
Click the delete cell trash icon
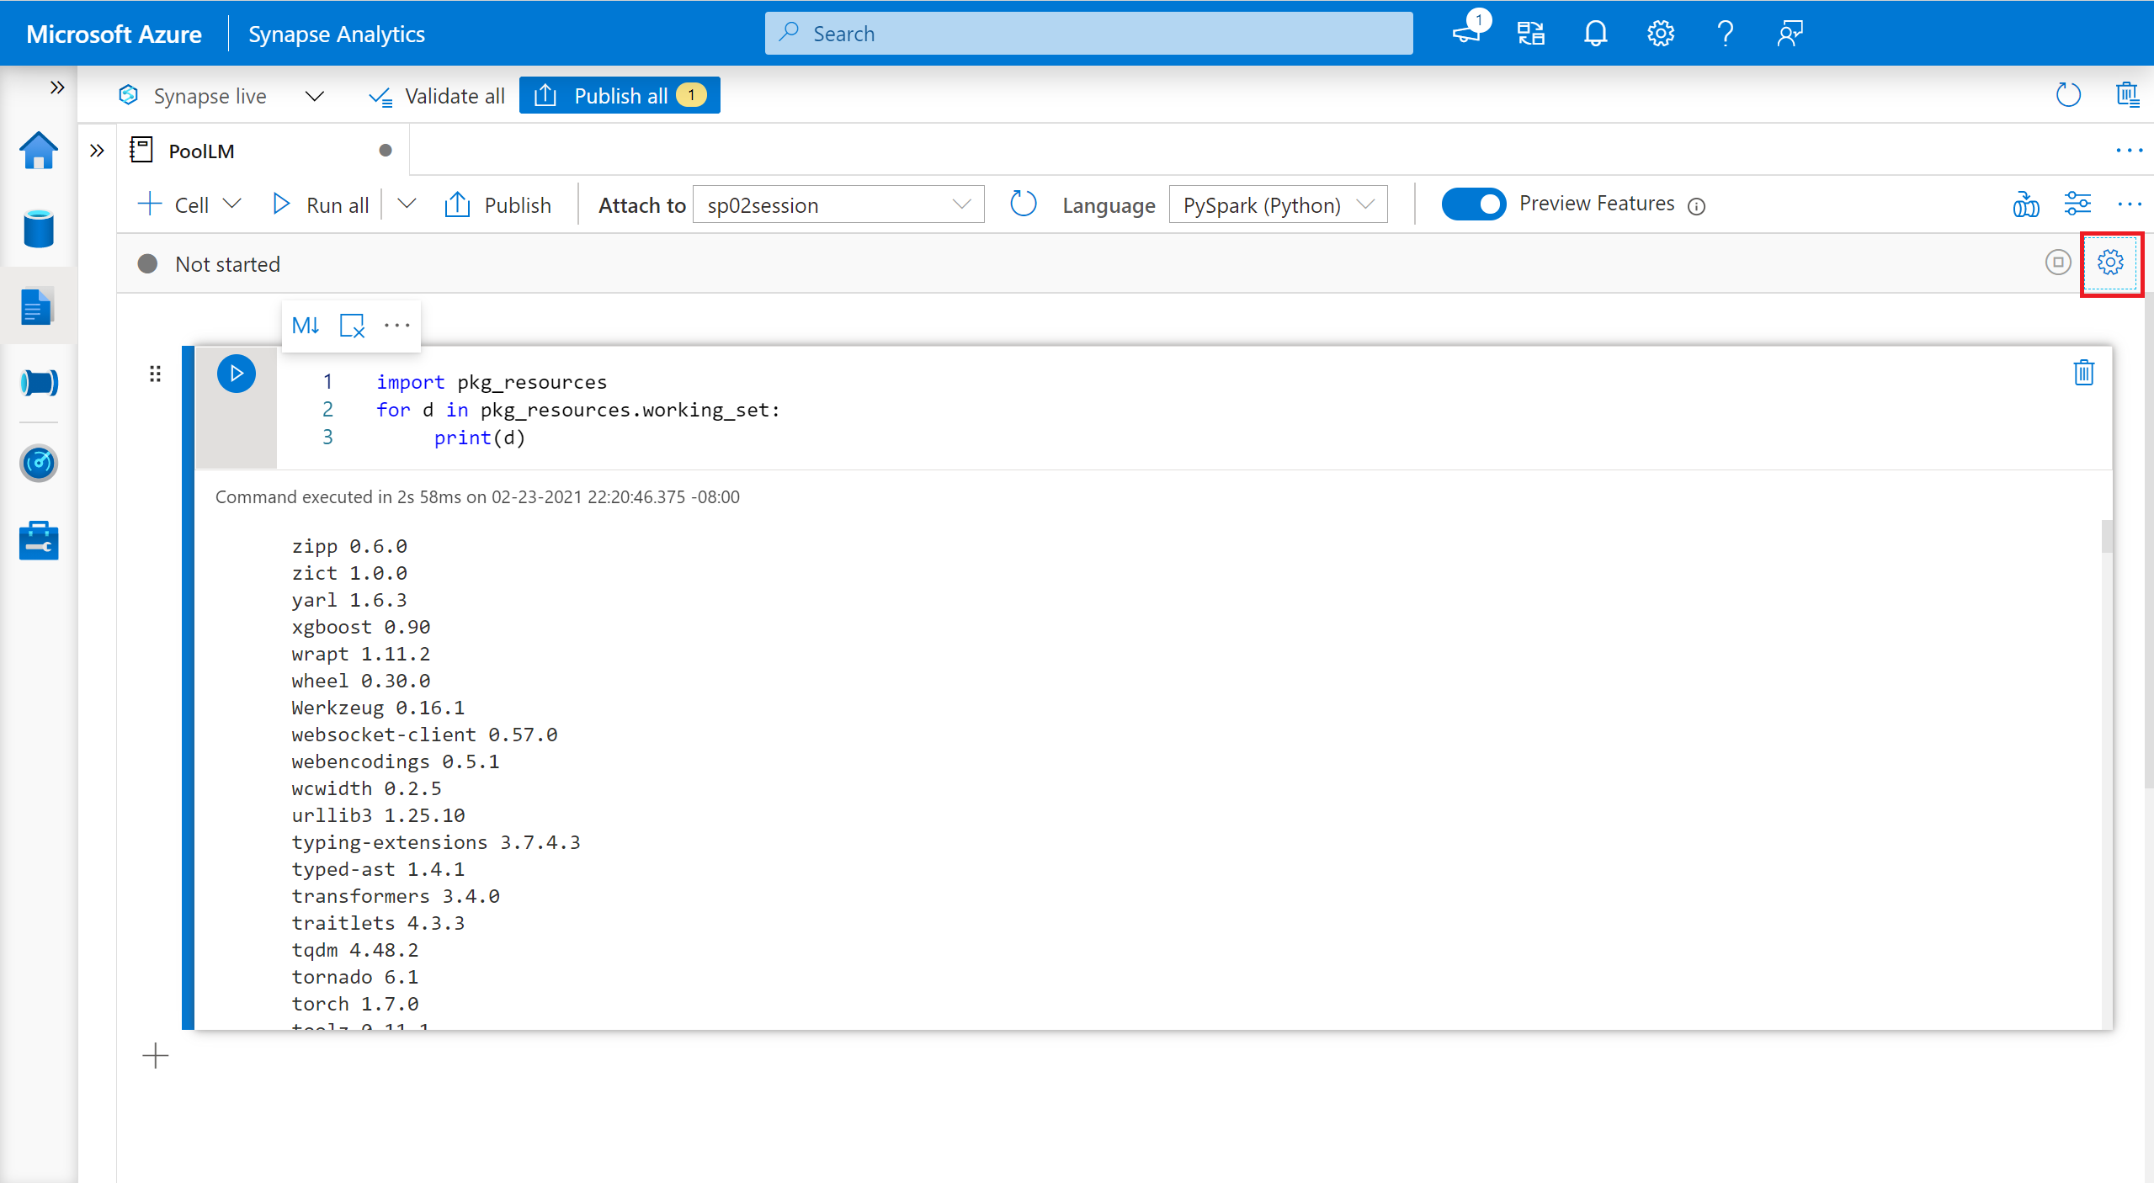pyautogui.click(x=2084, y=373)
